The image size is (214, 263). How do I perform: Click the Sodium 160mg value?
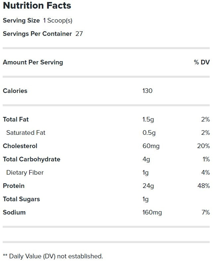[x=152, y=213]
